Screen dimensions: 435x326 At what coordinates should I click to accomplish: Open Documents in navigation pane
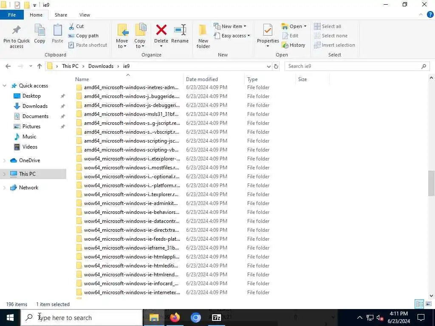[35, 116]
